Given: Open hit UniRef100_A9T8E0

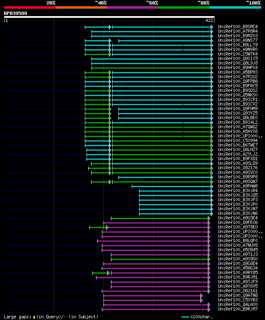Looking at the screenshot, I should coord(238,227).
